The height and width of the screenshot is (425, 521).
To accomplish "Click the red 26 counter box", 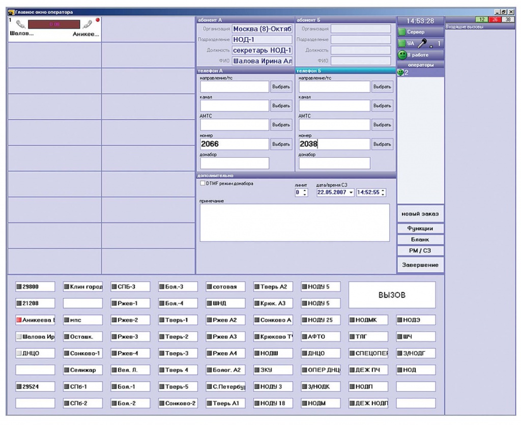I will (494, 19).
